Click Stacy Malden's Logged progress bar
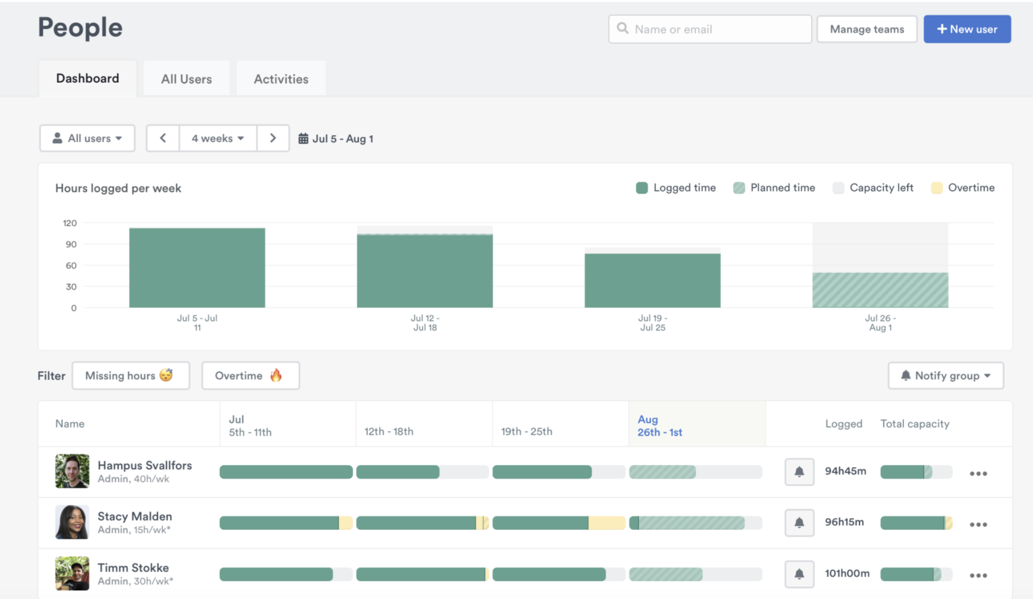The width and height of the screenshot is (1033, 599). pos(916,522)
